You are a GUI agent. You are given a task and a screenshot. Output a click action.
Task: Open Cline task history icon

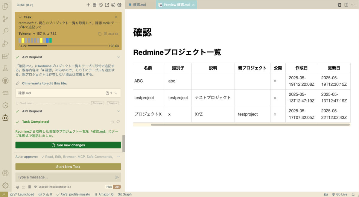click(x=101, y=5)
